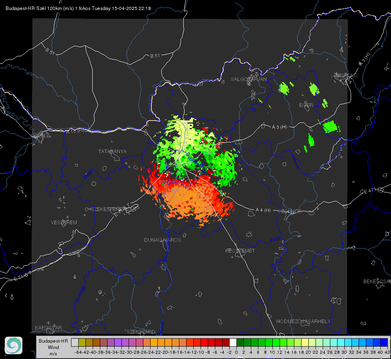Click the SZOLNOK city label
Viewport: 391px width, 359px height.
pos(290,211)
